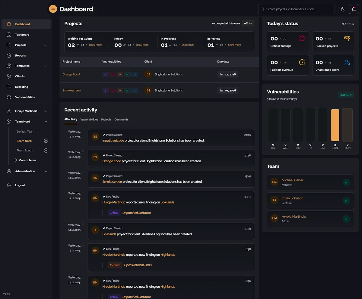
Task: Open the notifications bell
Action: pos(354,9)
